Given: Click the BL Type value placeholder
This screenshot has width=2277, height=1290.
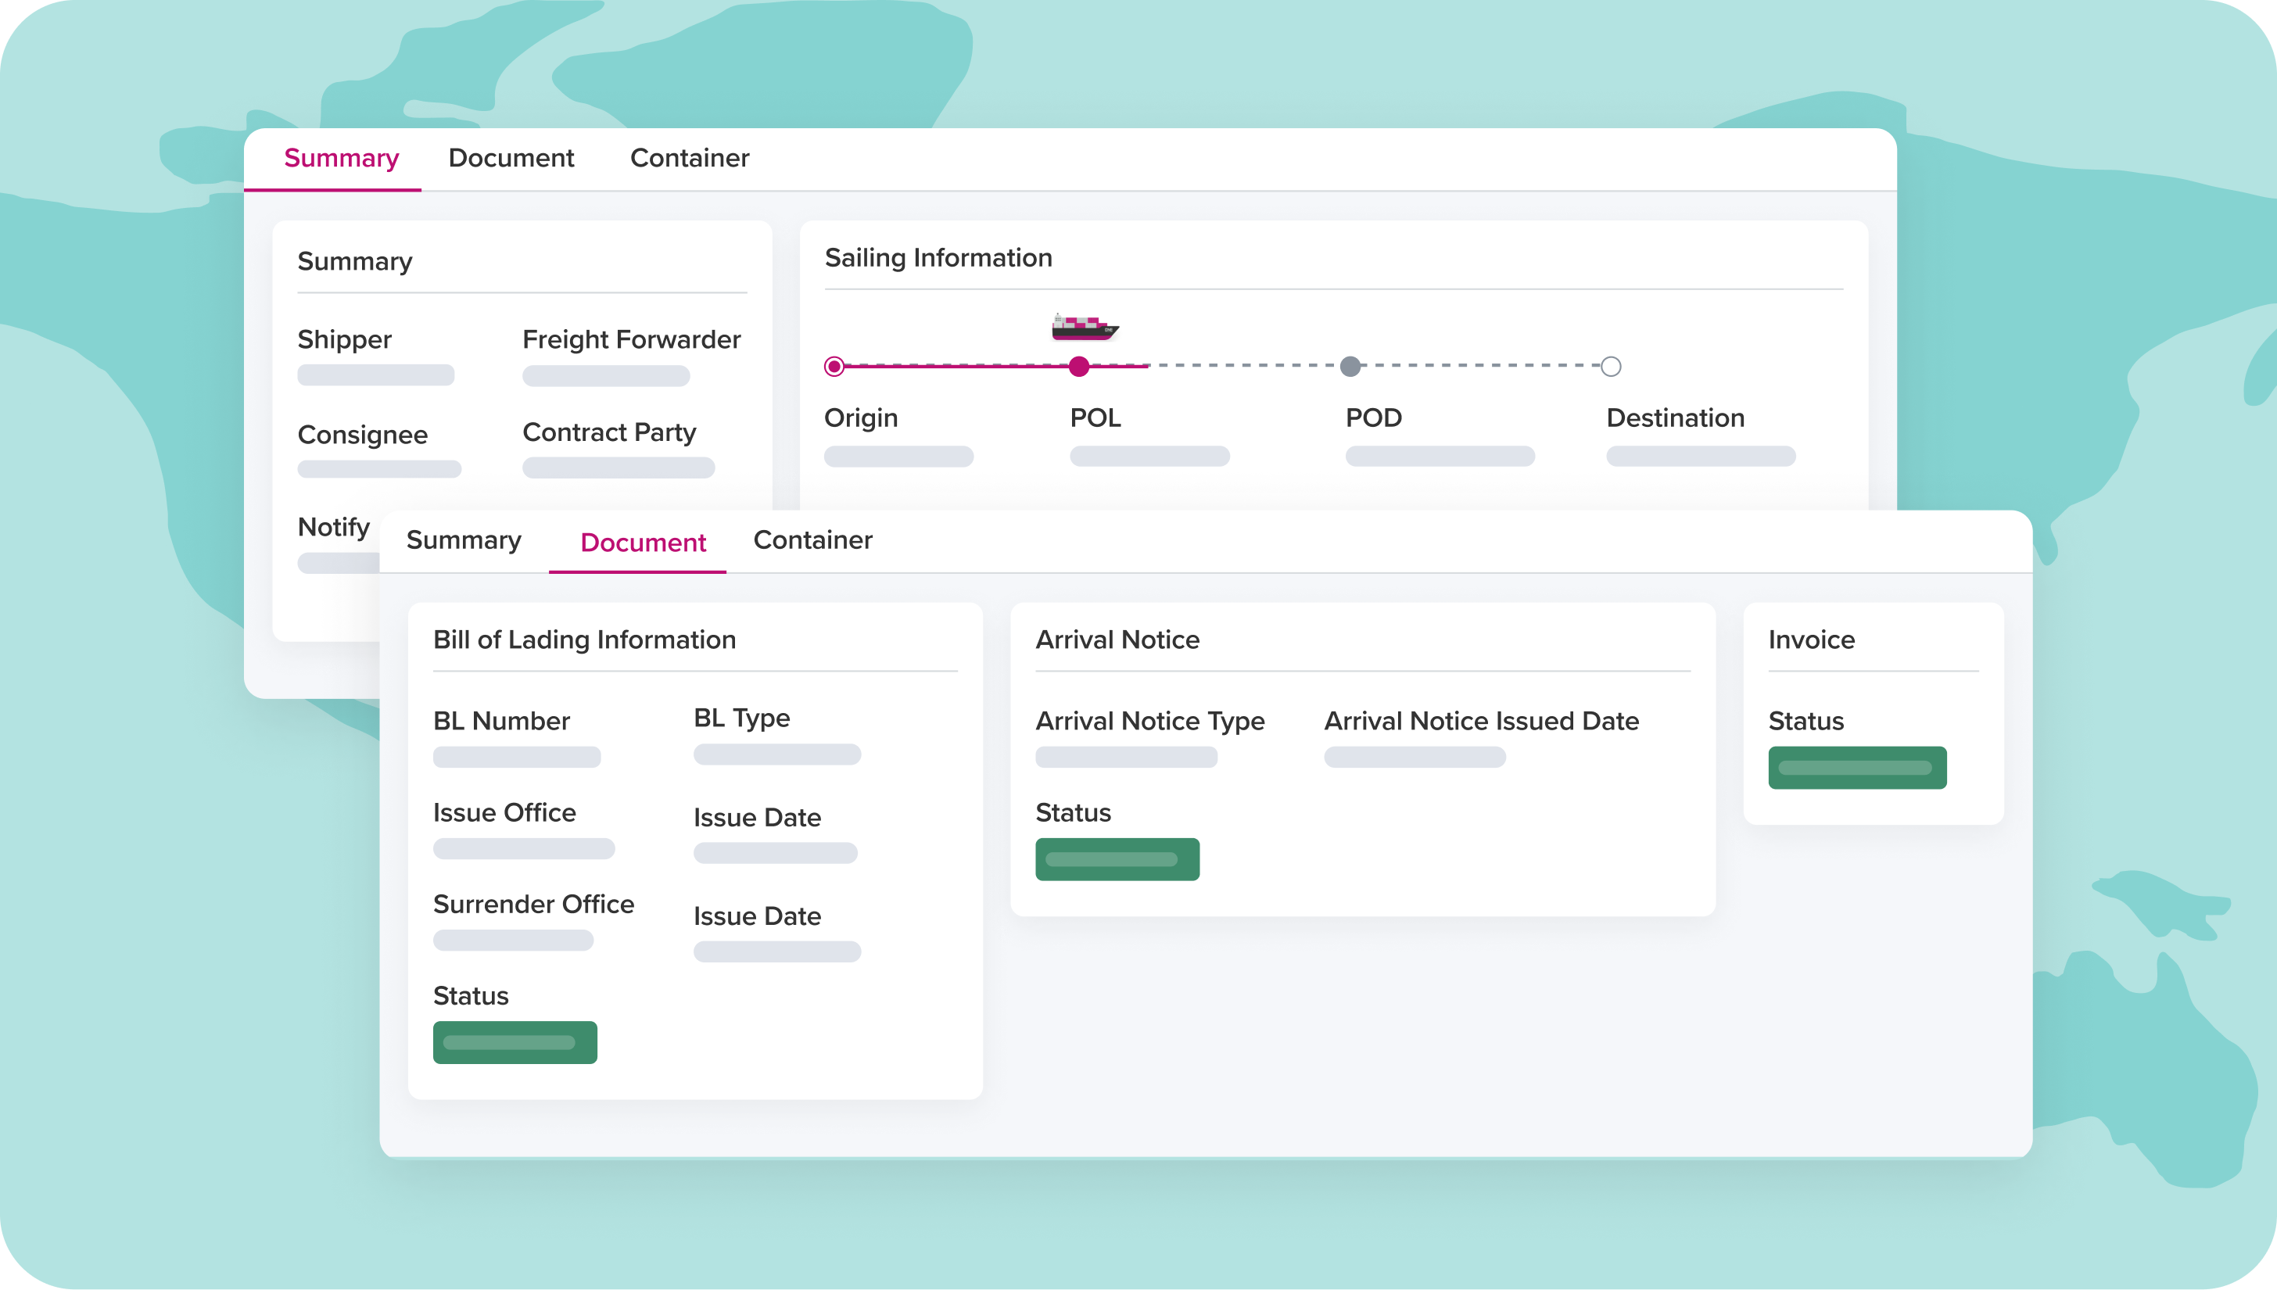Looking at the screenshot, I should click(x=776, y=754).
